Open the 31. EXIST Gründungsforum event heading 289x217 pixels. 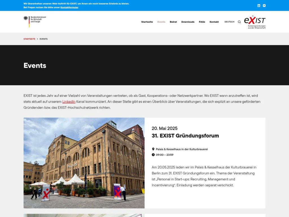click(185, 136)
